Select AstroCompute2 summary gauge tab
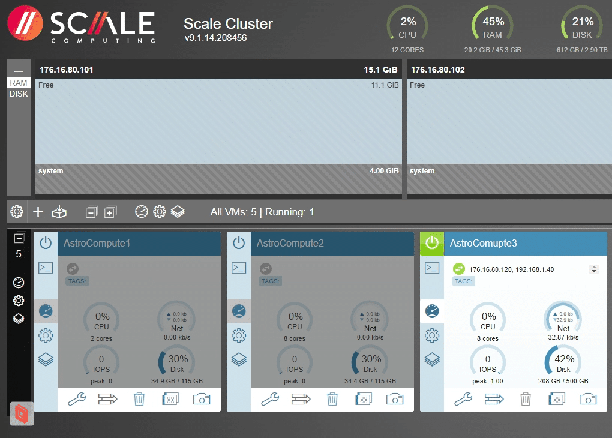The height and width of the screenshot is (438, 612). pos(239,311)
